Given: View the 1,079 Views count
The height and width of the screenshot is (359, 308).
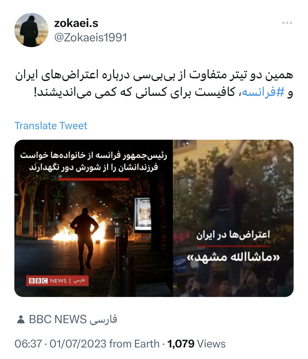Looking at the screenshot, I should (x=196, y=344).
